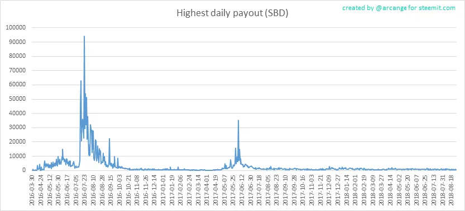
Task: Click the 40000 y-axis label
Action: (x=17, y=113)
